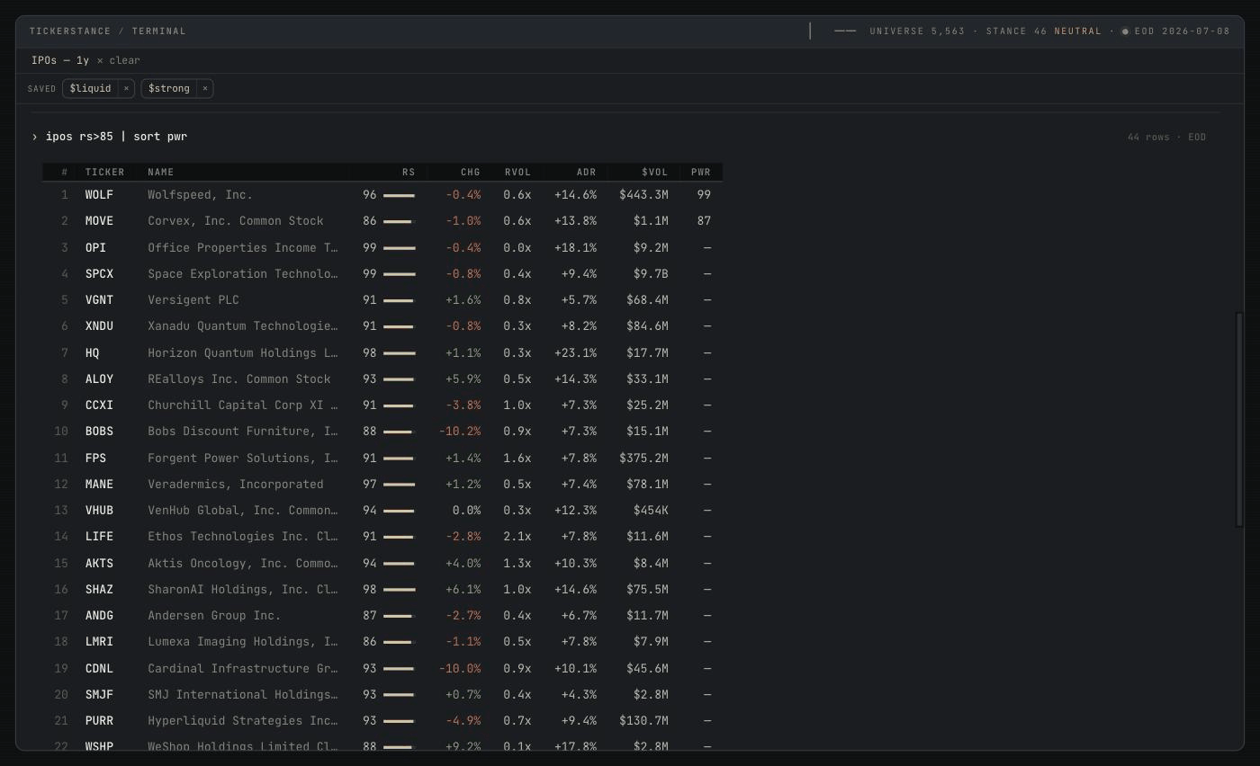Viewport: 1260px width, 766px height.
Task: Select the PURR ticker
Action: click(x=99, y=721)
